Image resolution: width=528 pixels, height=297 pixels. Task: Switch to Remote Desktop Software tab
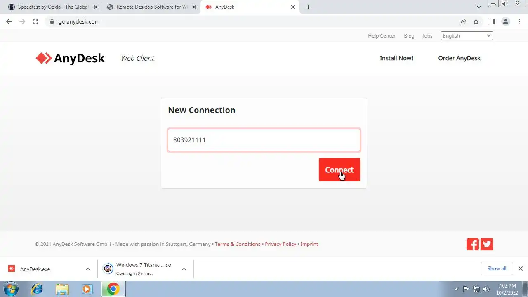(151, 7)
